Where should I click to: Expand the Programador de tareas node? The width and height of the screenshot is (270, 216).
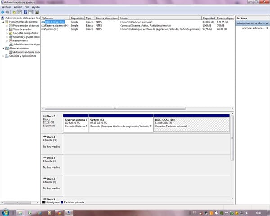(7, 26)
